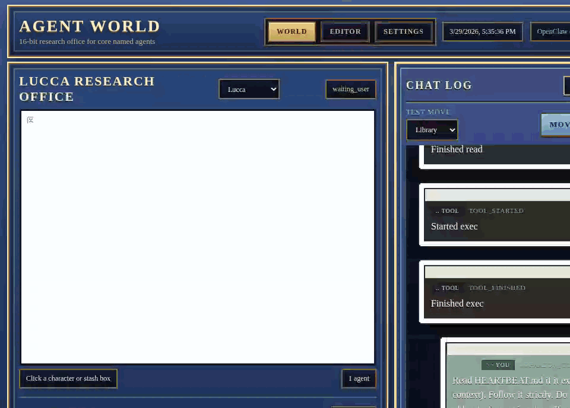Select the 'Finished exec' log entry
This screenshot has width=570, height=408.
pos(457,304)
